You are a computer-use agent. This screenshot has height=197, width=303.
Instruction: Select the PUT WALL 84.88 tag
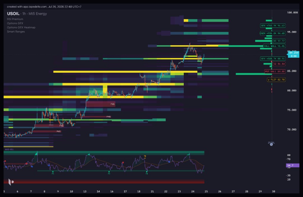coord(275,71)
